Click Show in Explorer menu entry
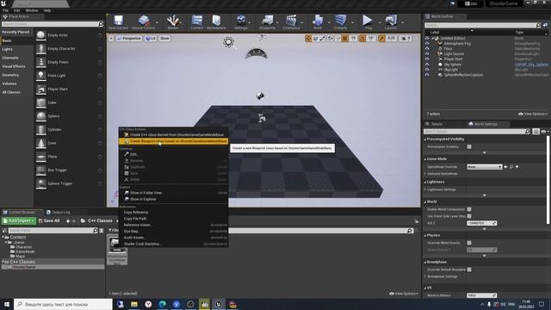Viewport: 551px width, 310px height. [174, 199]
